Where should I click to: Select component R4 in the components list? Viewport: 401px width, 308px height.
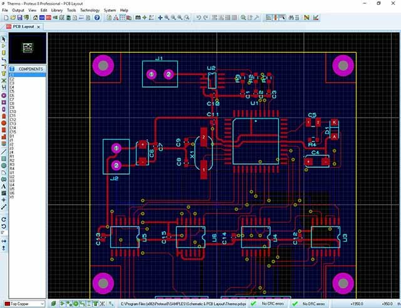click(12, 168)
